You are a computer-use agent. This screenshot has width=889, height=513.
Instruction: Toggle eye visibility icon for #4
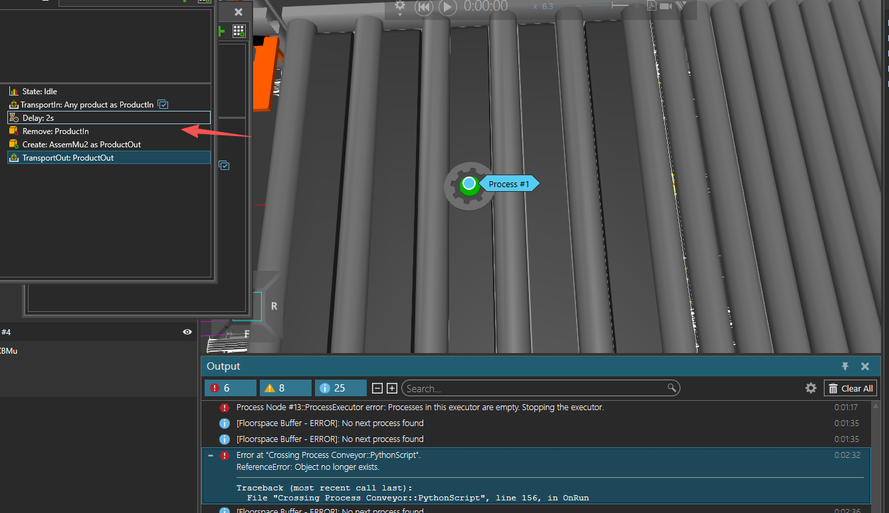(x=187, y=332)
